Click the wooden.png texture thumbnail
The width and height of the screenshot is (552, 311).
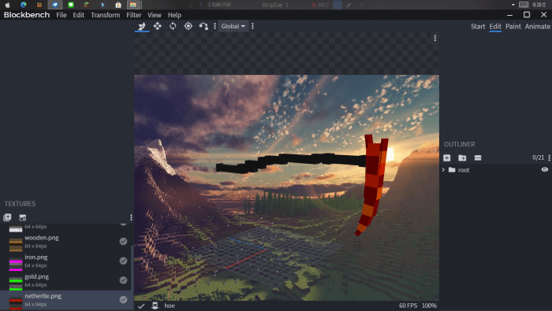coord(16,245)
